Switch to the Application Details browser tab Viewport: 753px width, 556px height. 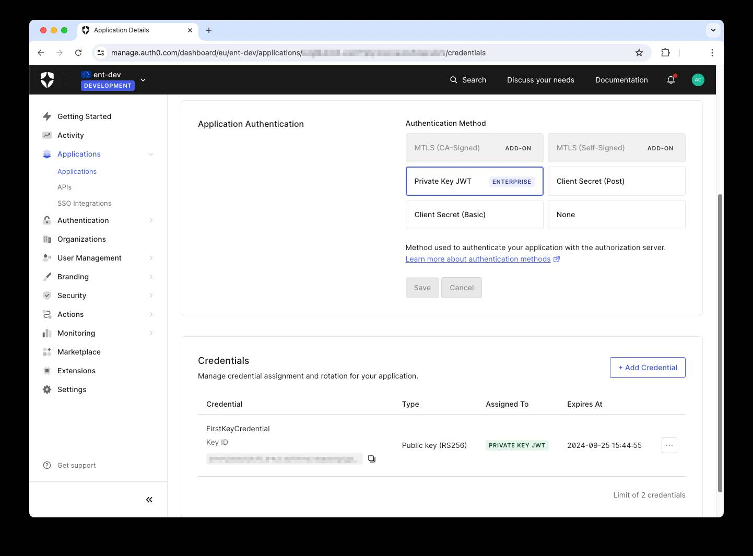138,30
